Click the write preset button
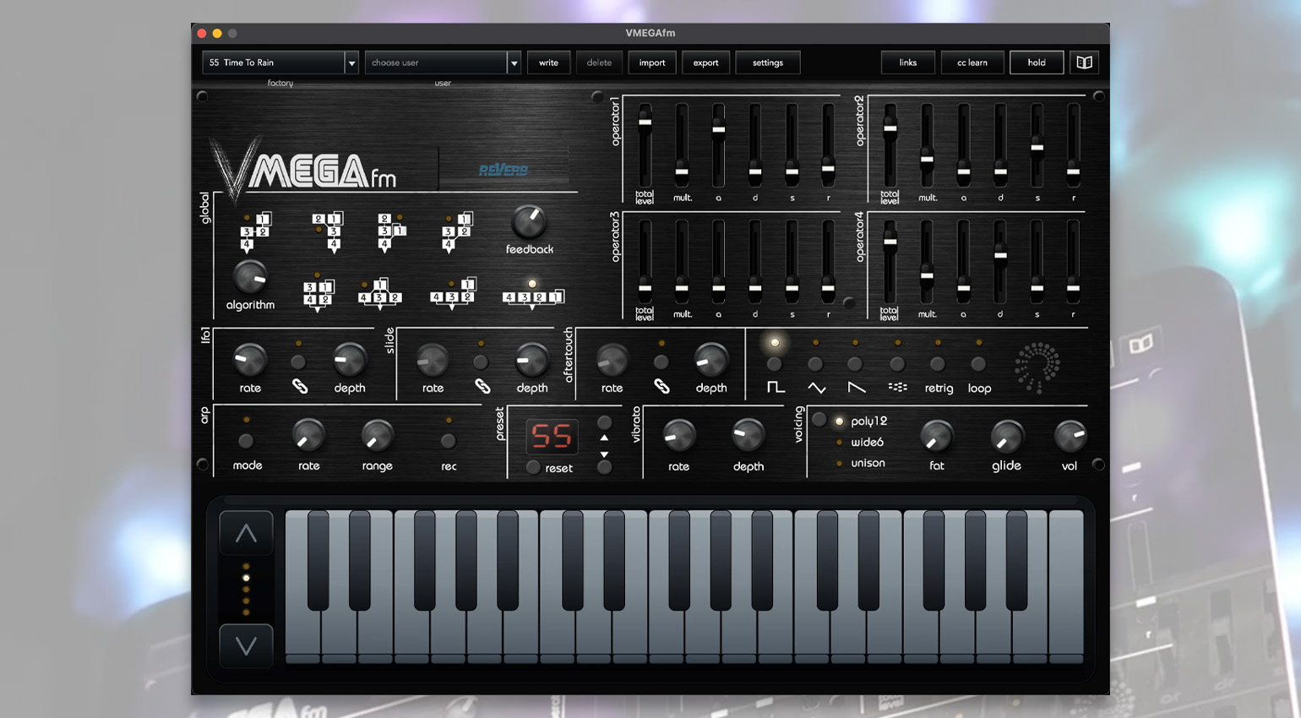 tap(548, 63)
